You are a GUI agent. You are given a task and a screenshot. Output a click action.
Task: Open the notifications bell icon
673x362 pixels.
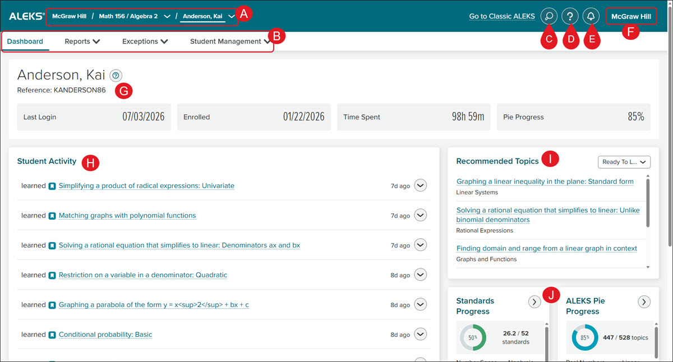(x=591, y=16)
